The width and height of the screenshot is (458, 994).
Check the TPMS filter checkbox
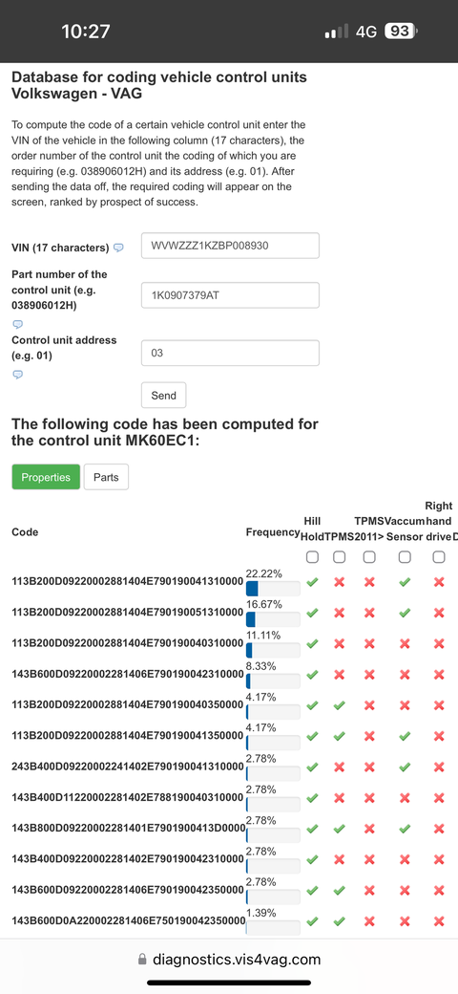point(339,557)
